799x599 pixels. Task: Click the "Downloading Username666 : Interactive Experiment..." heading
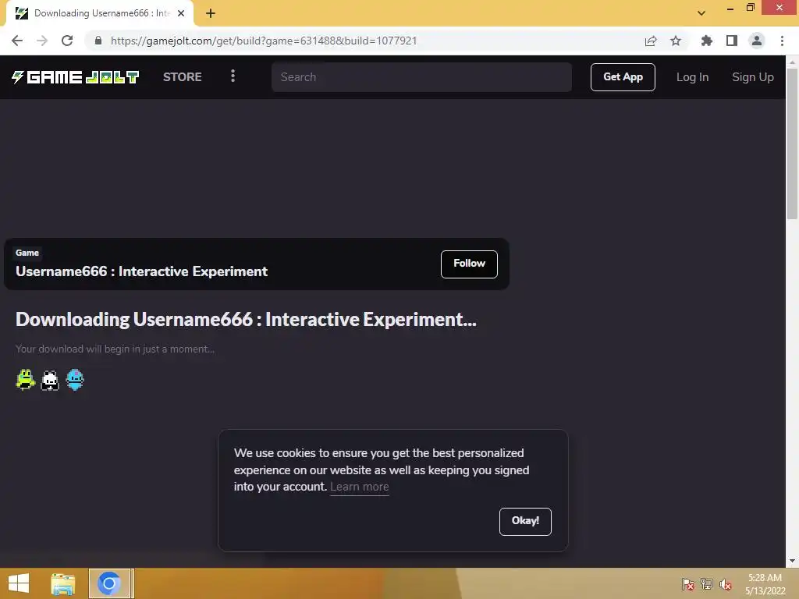point(246,319)
